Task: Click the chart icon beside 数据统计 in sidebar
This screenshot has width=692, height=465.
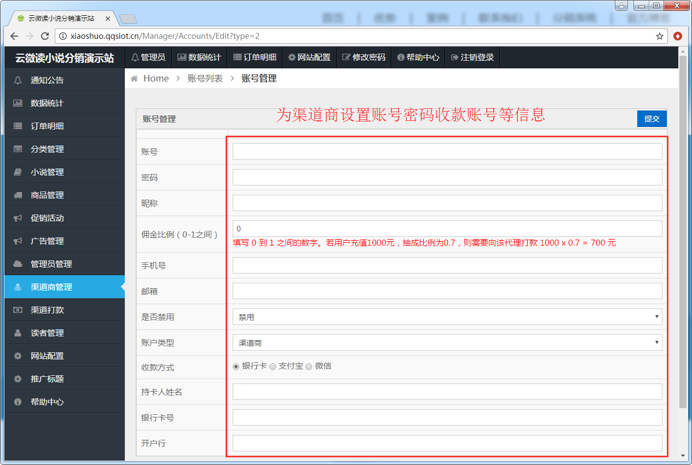Action: [18, 103]
